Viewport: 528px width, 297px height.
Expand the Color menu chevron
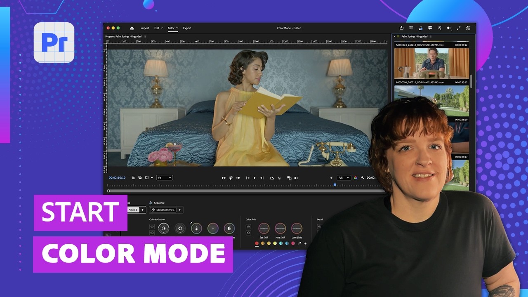point(176,28)
